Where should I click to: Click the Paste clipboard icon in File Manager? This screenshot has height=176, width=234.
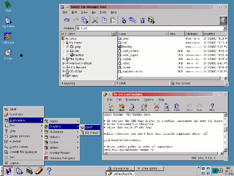[x=113, y=20]
